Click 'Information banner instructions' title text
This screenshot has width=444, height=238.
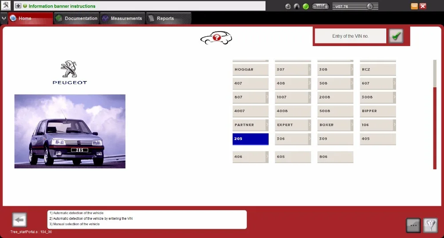62,6
